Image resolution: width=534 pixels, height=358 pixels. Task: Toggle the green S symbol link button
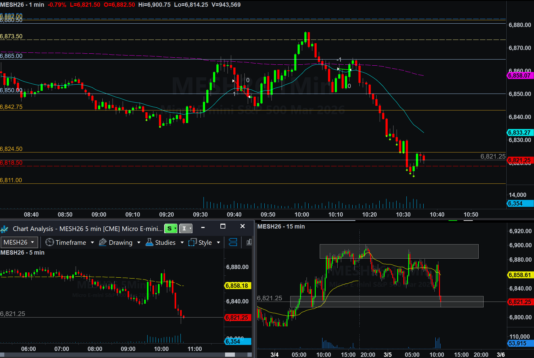(171, 229)
